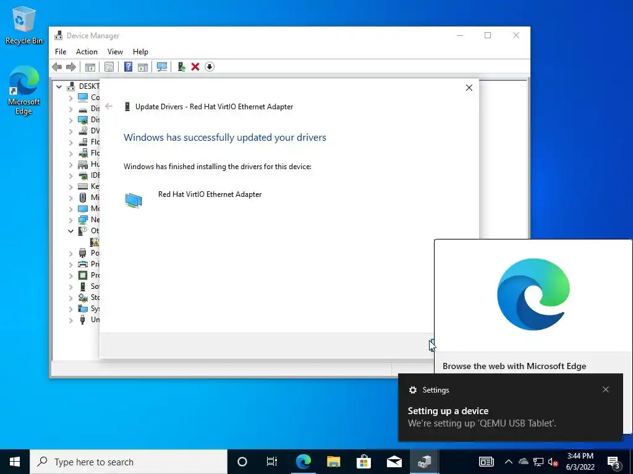
Task: Open the Help menu
Action: (140, 52)
